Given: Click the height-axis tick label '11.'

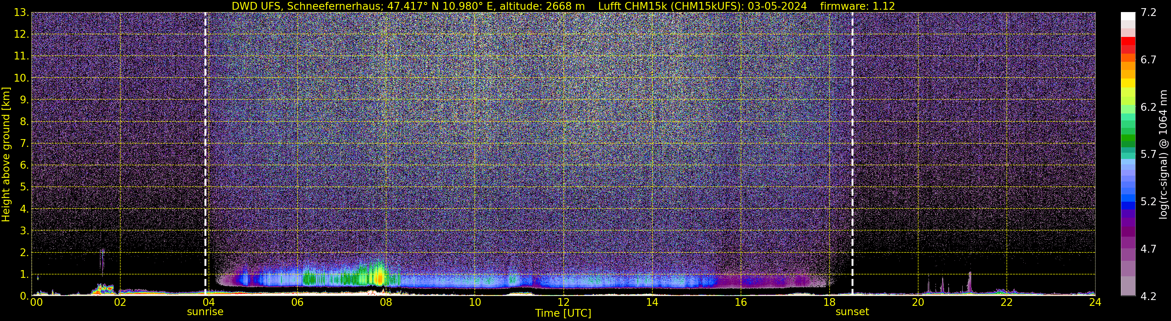Looking at the screenshot, I should (x=21, y=56).
